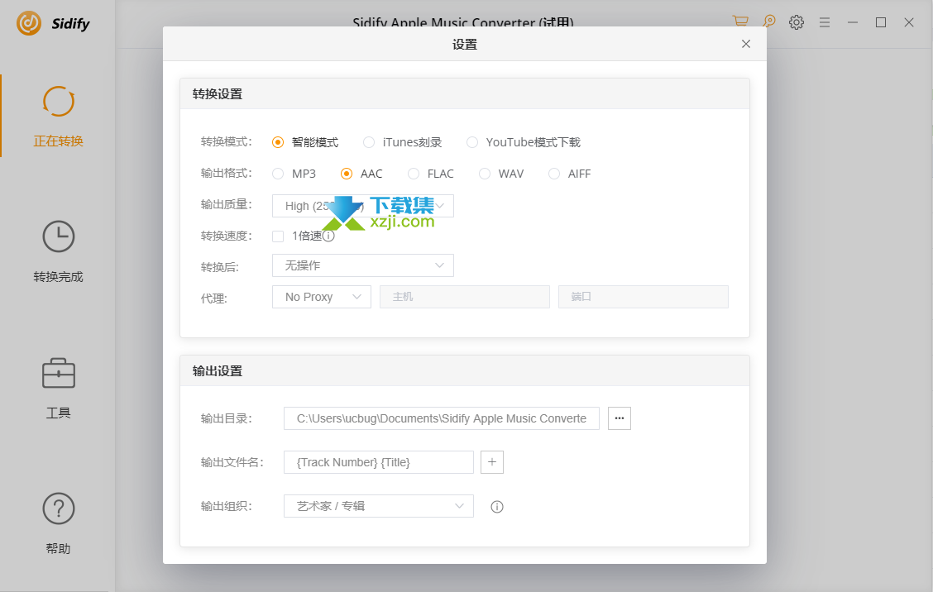The height and width of the screenshot is (592, 933).
Task: Open the shopping cart purchase icon
Action: 740,21
